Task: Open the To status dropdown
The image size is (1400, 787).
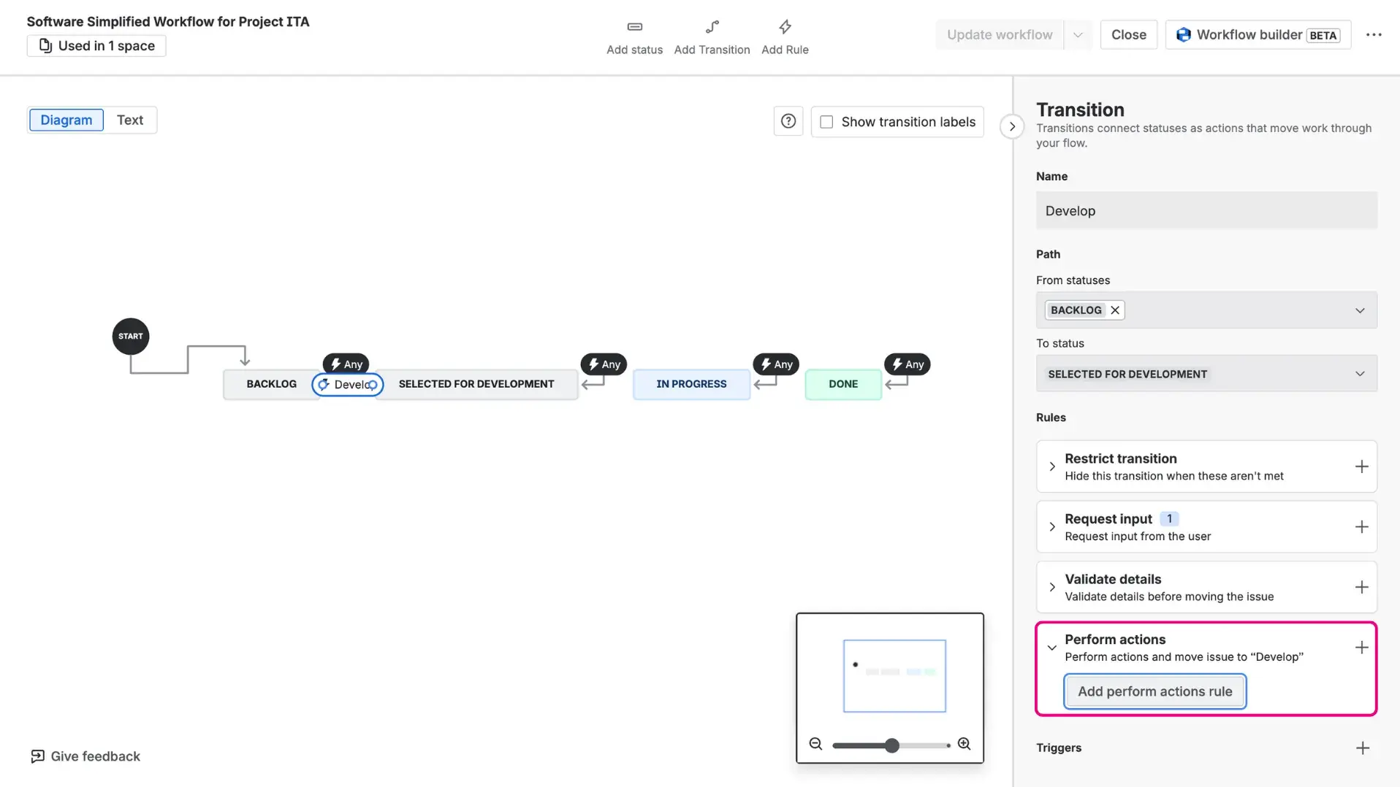Action: coord(1360,373)
